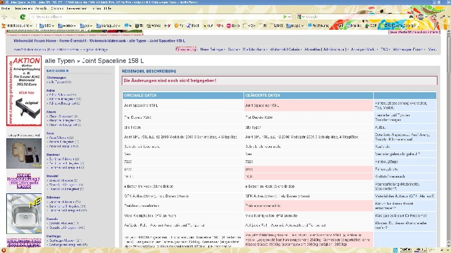Click the Neue Beiträge navigation link
Image resolution: width=451 pixels, height=253 pixels.
pos(212,49)
